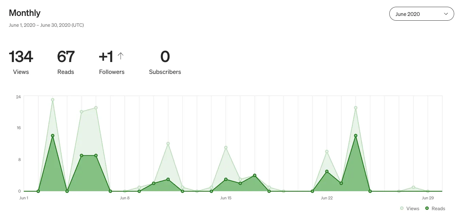
Task: Select the 67 Reads stat
Action: pyautogui.click(x=66, y=62)
